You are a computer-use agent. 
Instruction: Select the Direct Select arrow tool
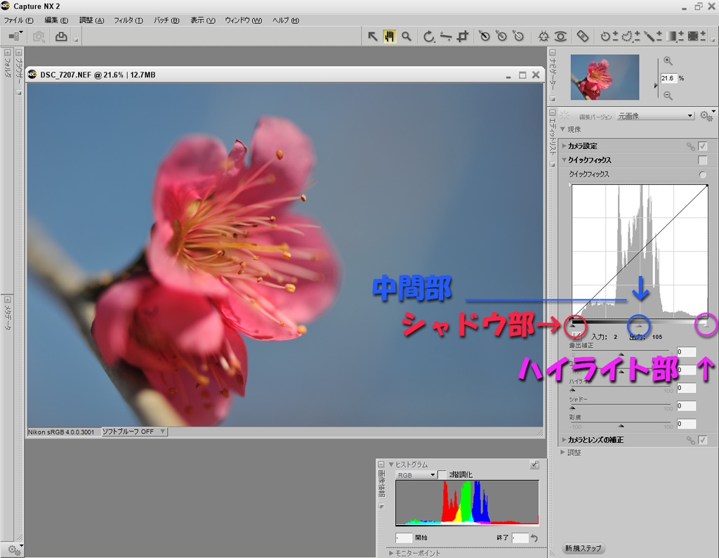373,37
